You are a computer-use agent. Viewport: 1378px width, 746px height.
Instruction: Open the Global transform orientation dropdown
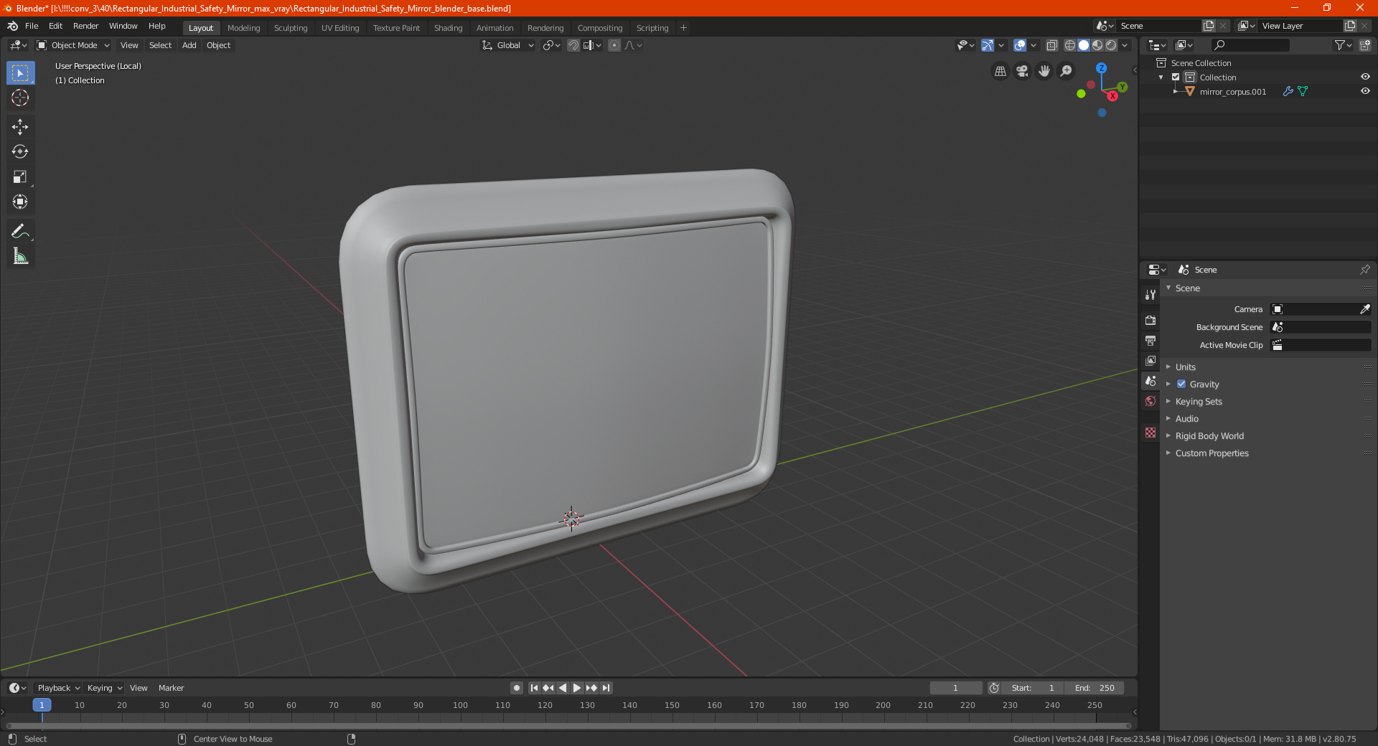[507, 45]
